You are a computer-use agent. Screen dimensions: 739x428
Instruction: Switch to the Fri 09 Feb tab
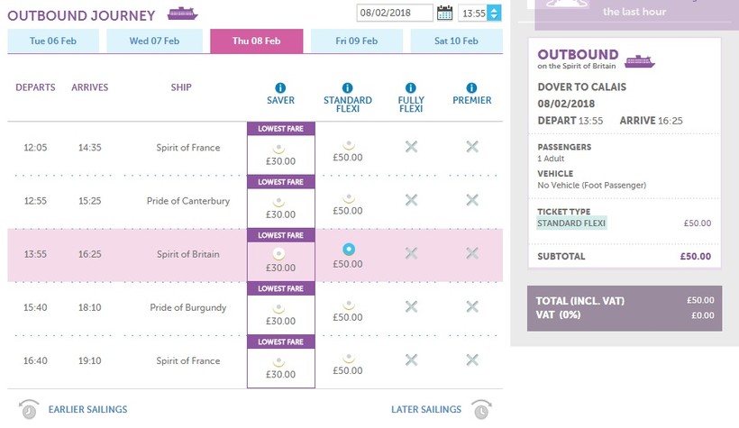tap(357, 41)
